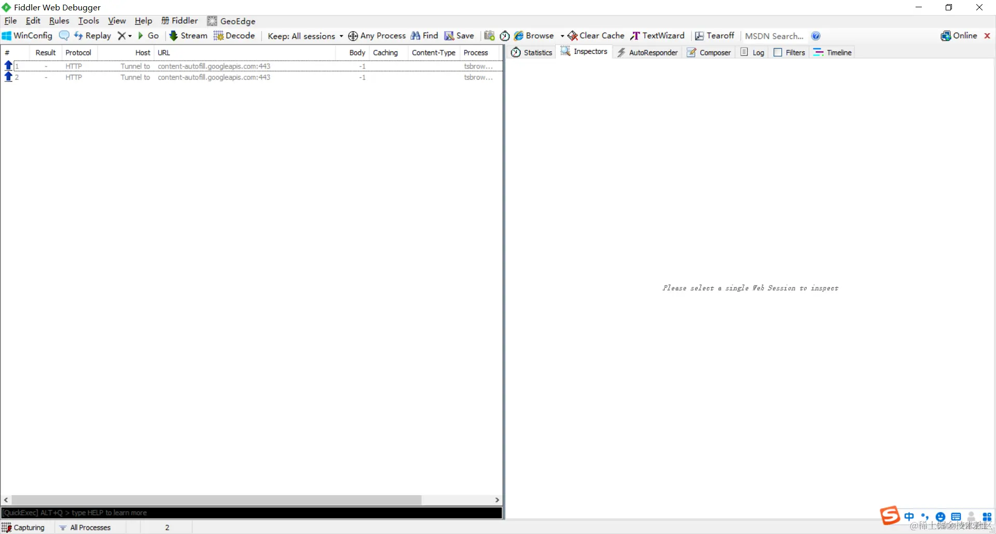Image resolution: width=996 pixels, height=534 pixels.
Task: Click Browse to launch browser
Action: (534, 36)
